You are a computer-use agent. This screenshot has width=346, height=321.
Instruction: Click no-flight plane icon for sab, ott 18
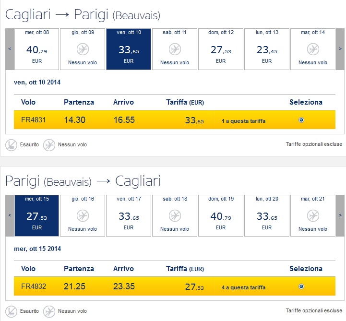tap(175, 215)
